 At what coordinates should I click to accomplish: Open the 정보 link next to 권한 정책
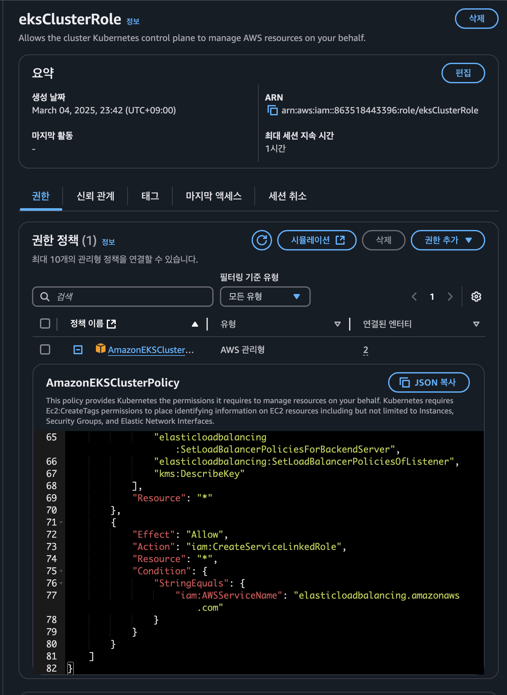coord(108,242)
